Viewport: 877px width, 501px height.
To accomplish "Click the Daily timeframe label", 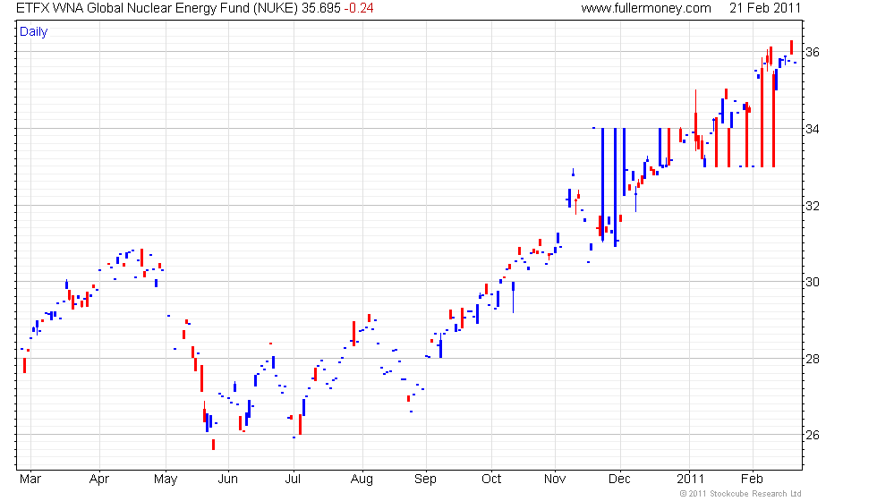I will pos(33,32).
